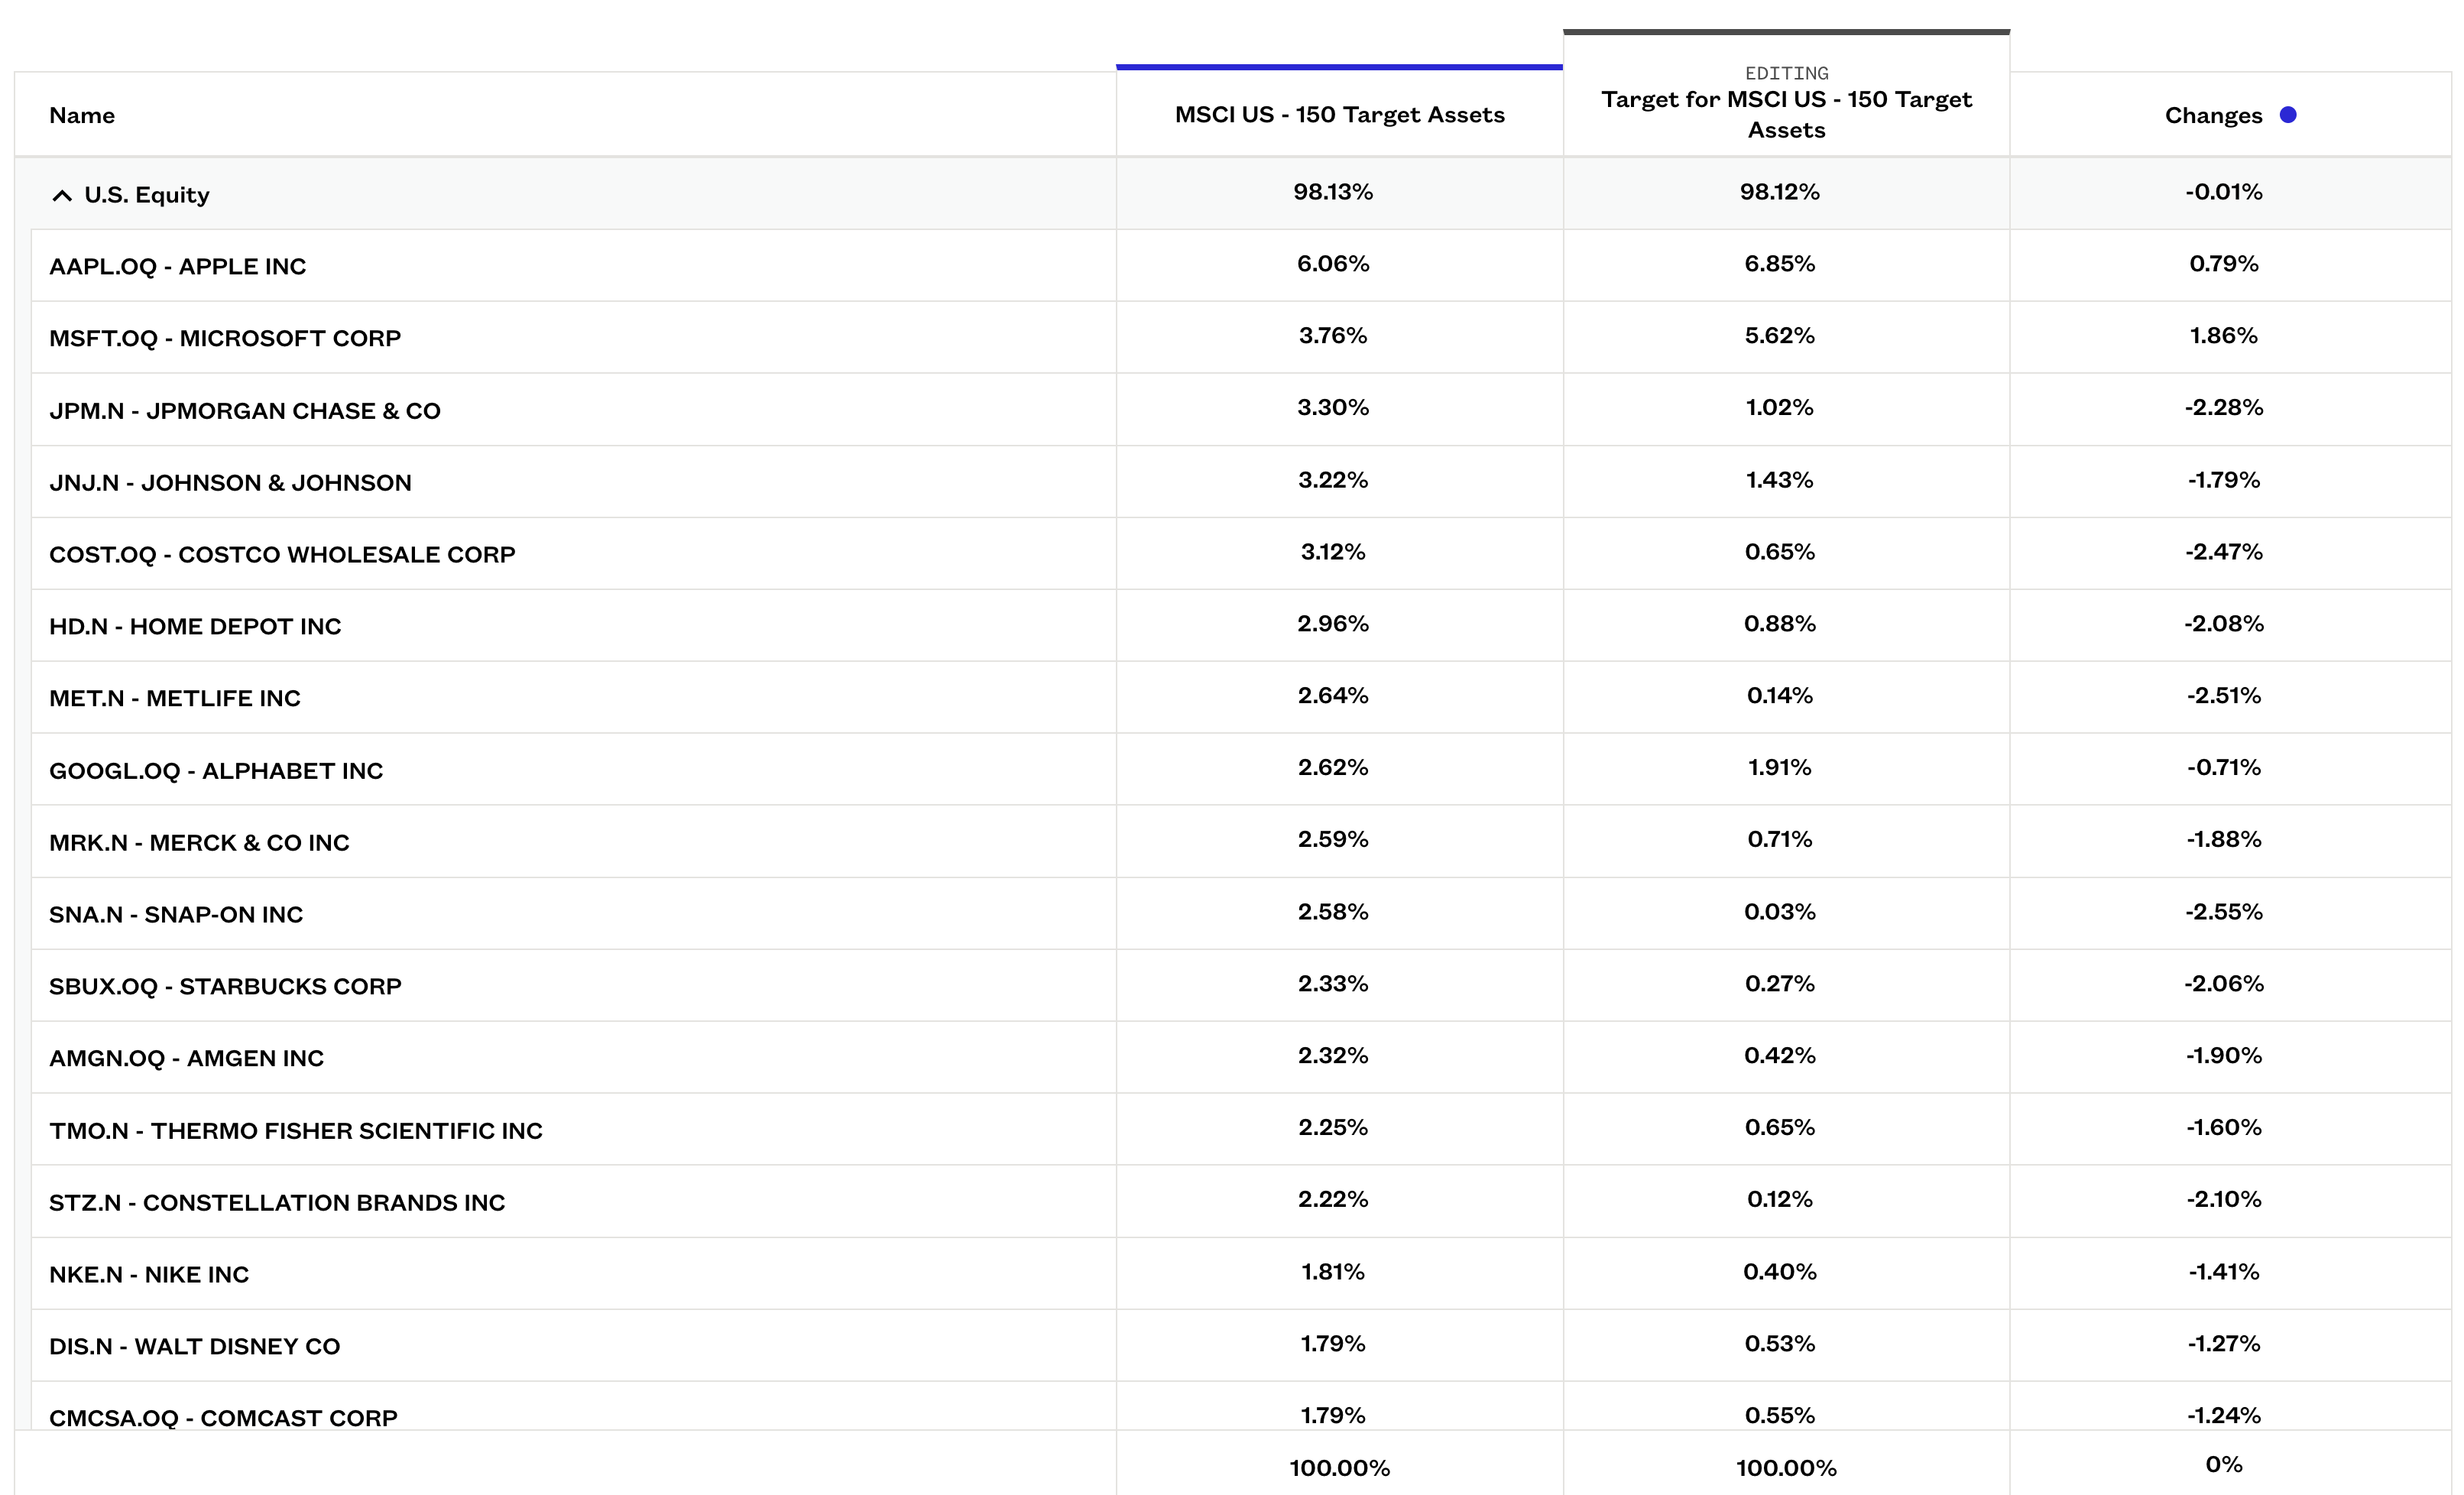The width and height of the screenshot is (2464, 1495).
Task: Click Snap-On change value -2.55%
Action: coord(2223,912)
